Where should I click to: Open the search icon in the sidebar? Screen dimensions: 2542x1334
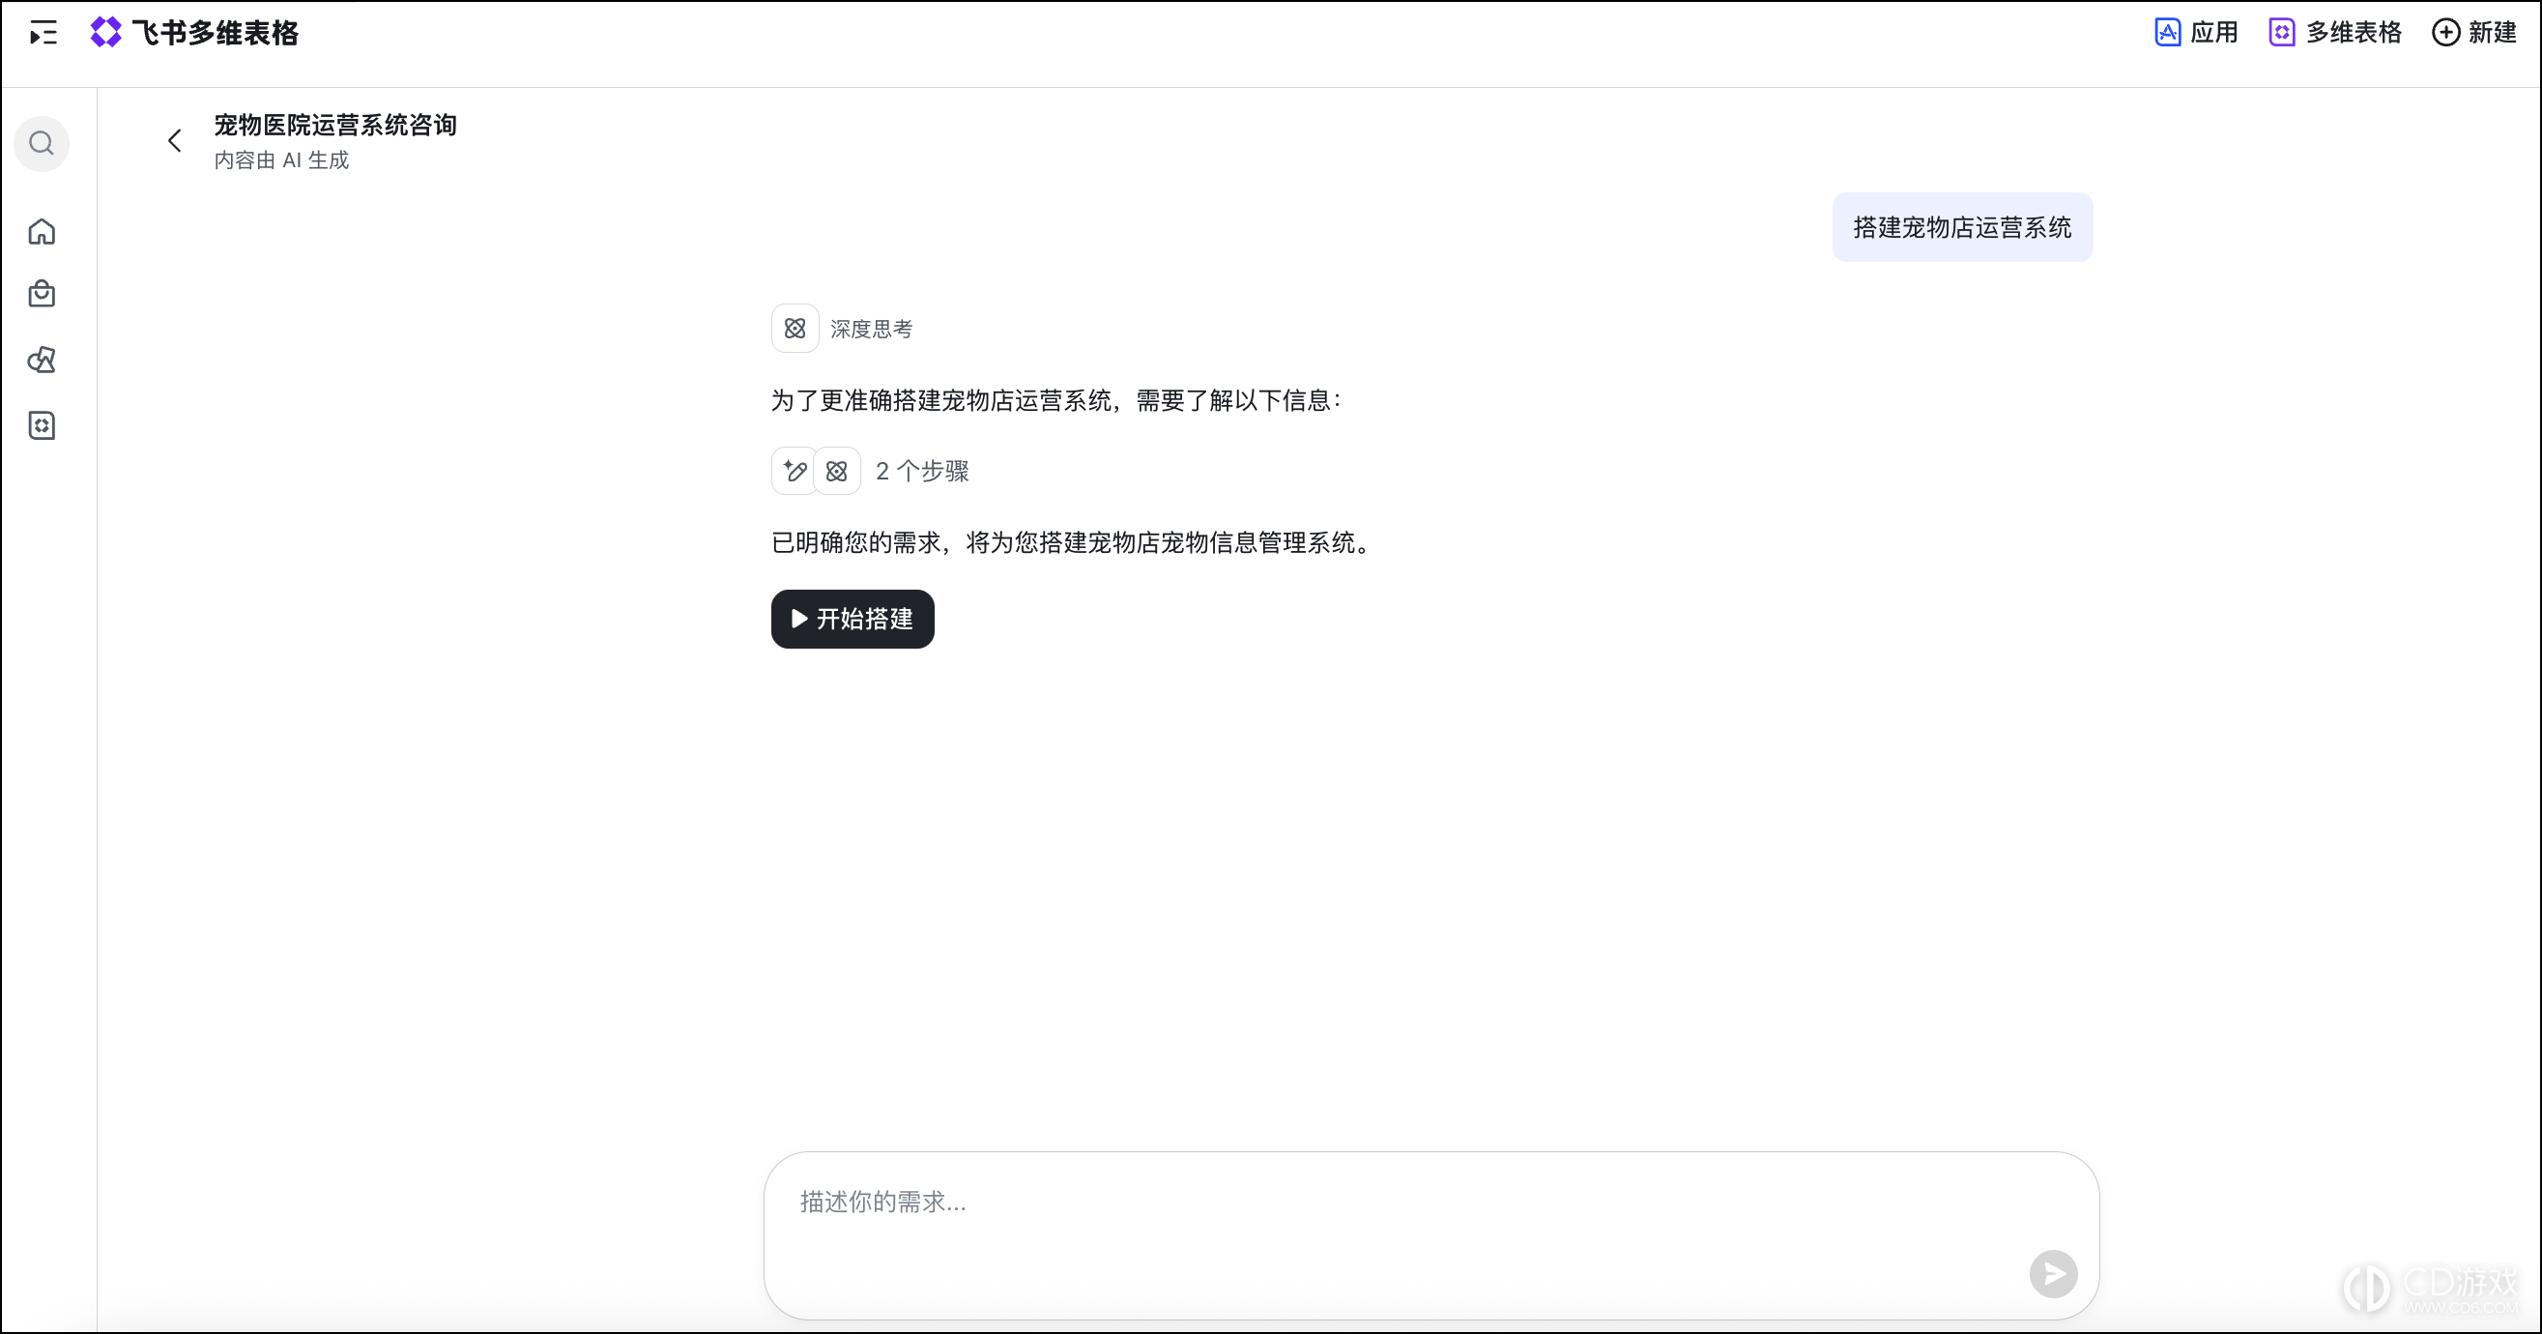click(x=42, y=144)
